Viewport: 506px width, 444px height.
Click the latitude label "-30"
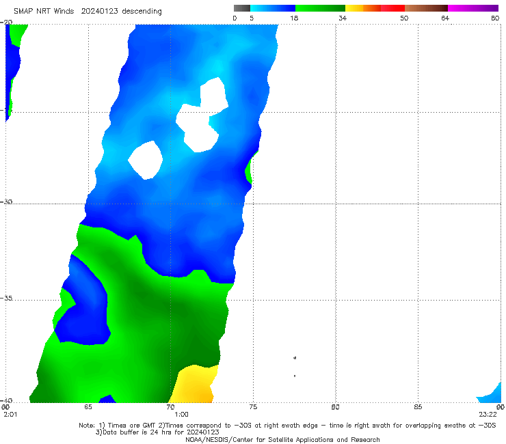6,202
